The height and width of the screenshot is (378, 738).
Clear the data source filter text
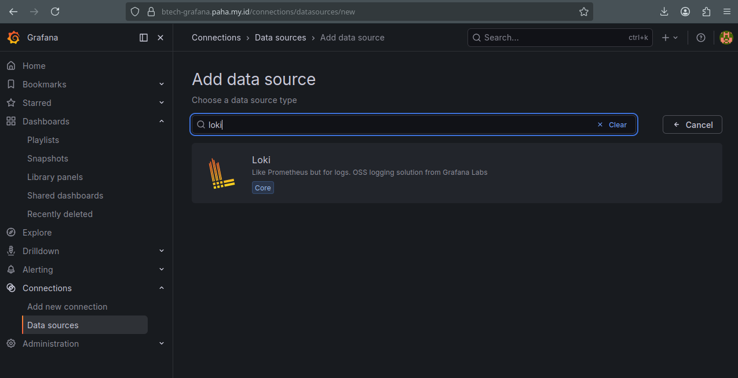click(x=612, y=124)
